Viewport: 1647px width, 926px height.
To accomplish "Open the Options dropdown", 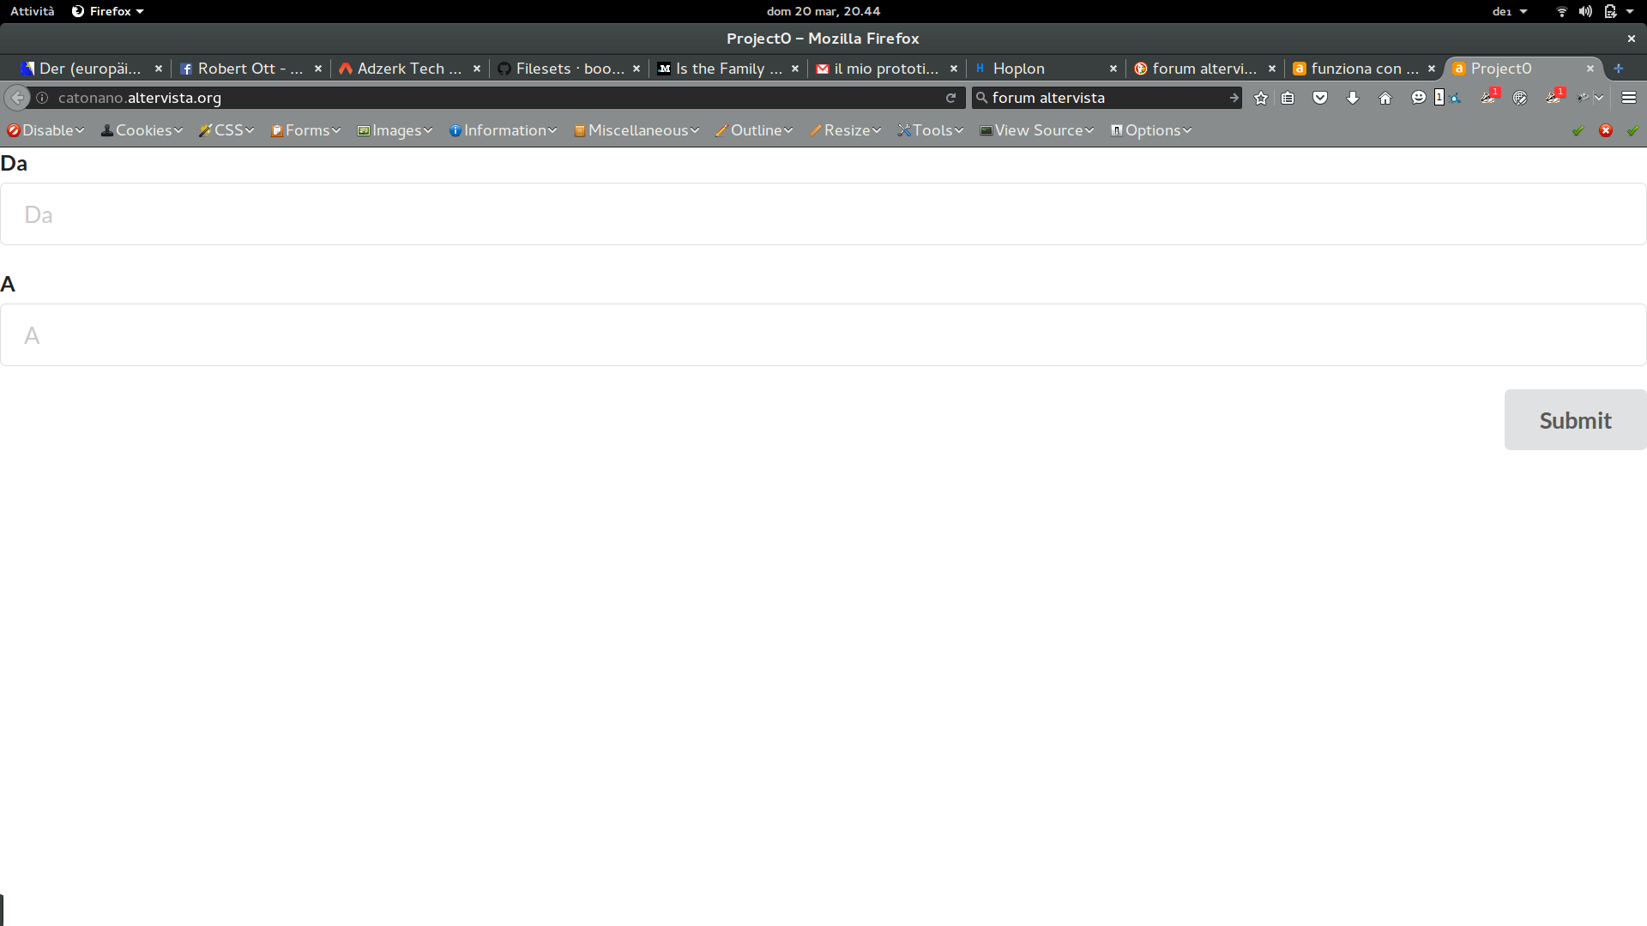I will pos(1150,130).
